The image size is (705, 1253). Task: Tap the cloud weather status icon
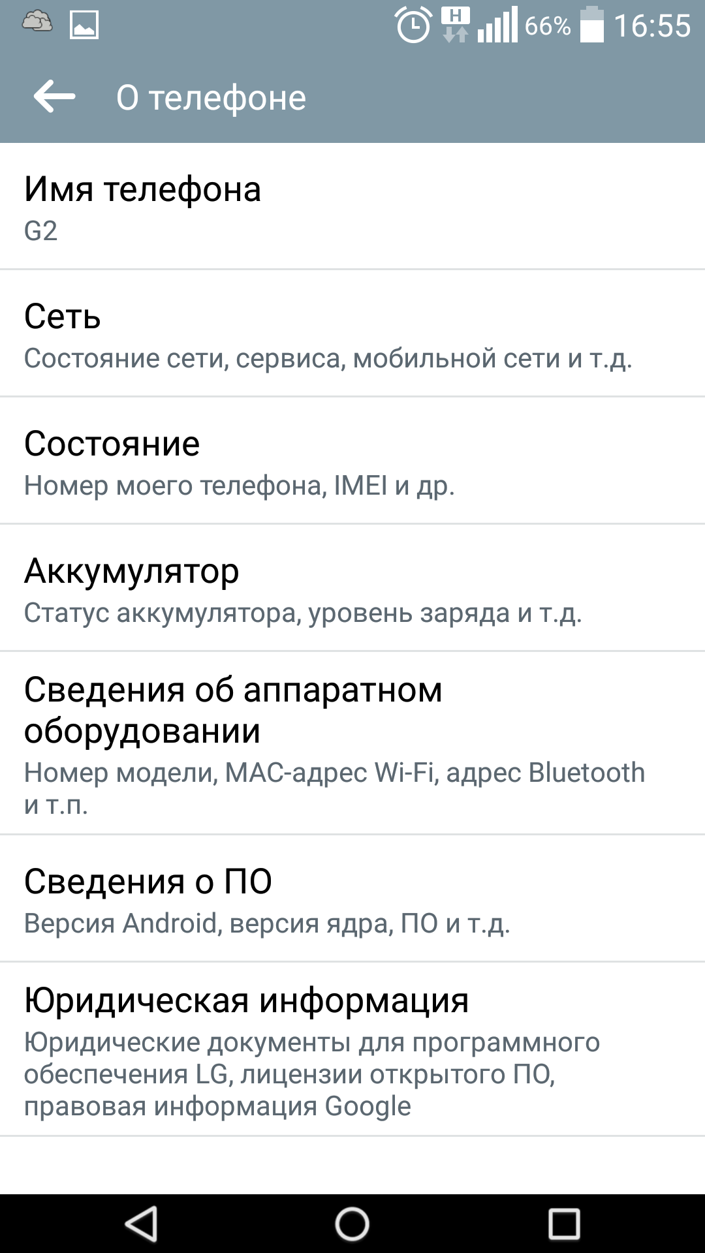point(37,22)
